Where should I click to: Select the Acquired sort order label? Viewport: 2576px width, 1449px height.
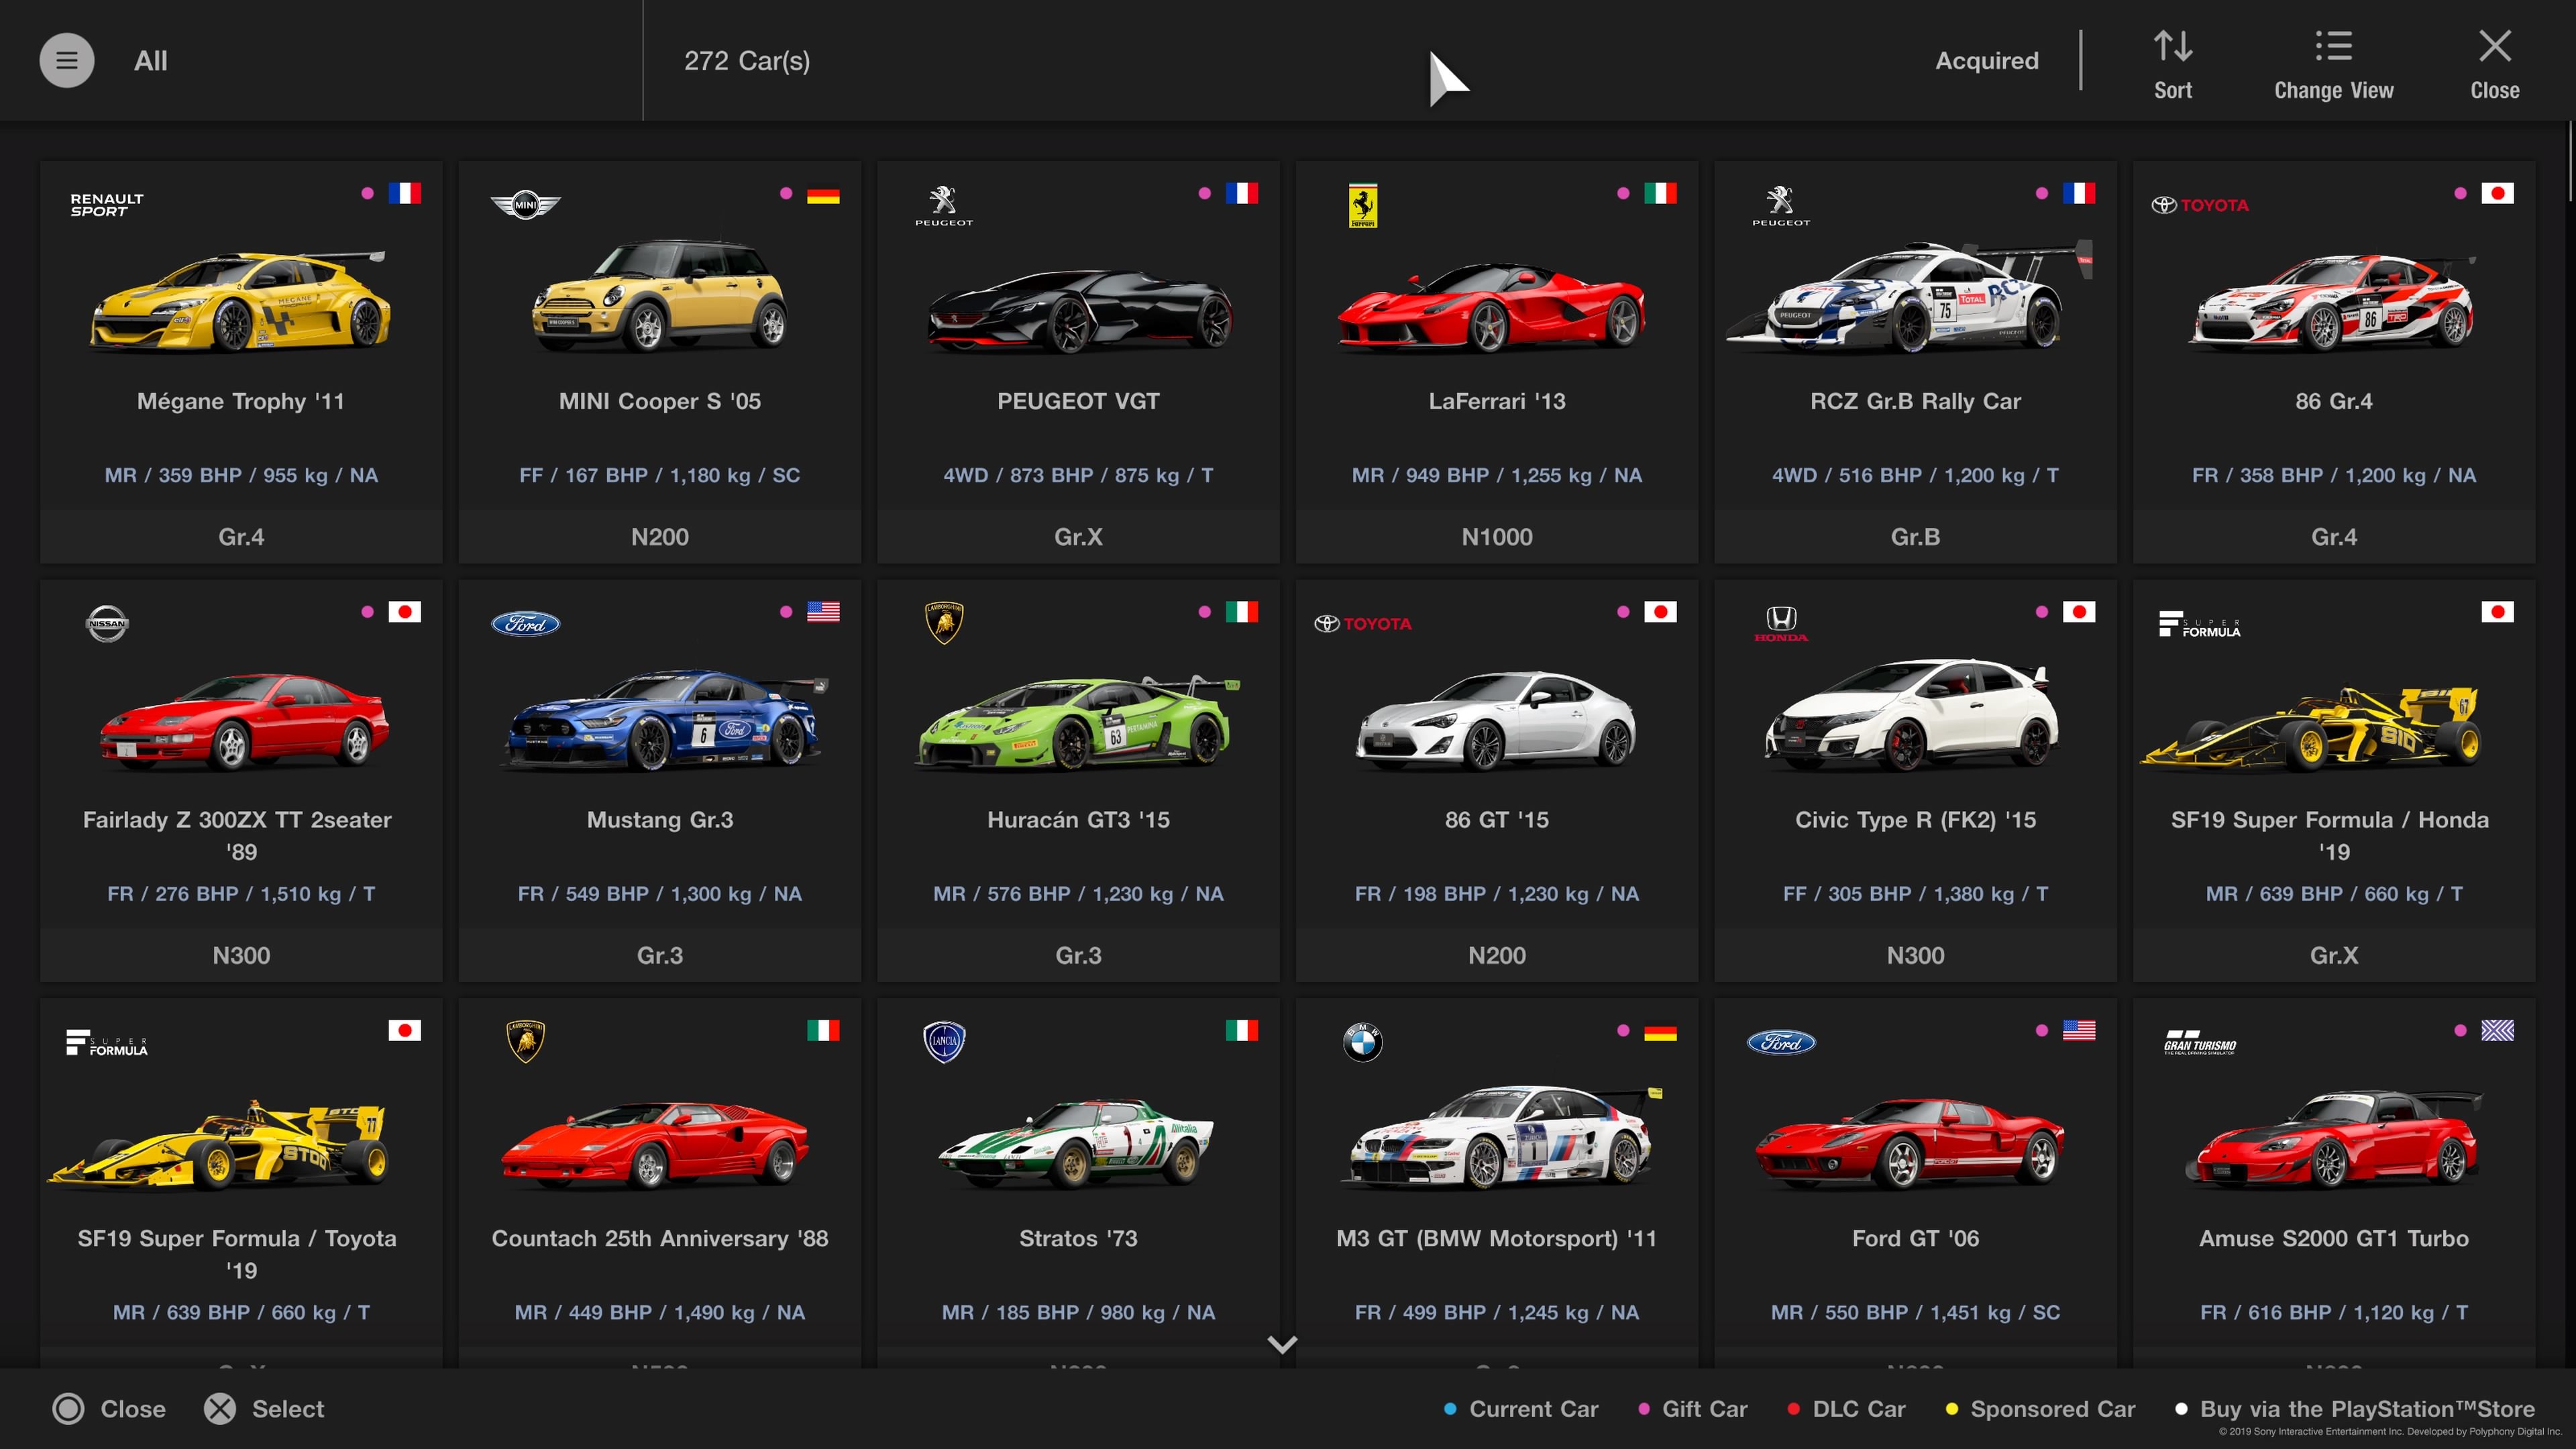1986,61
